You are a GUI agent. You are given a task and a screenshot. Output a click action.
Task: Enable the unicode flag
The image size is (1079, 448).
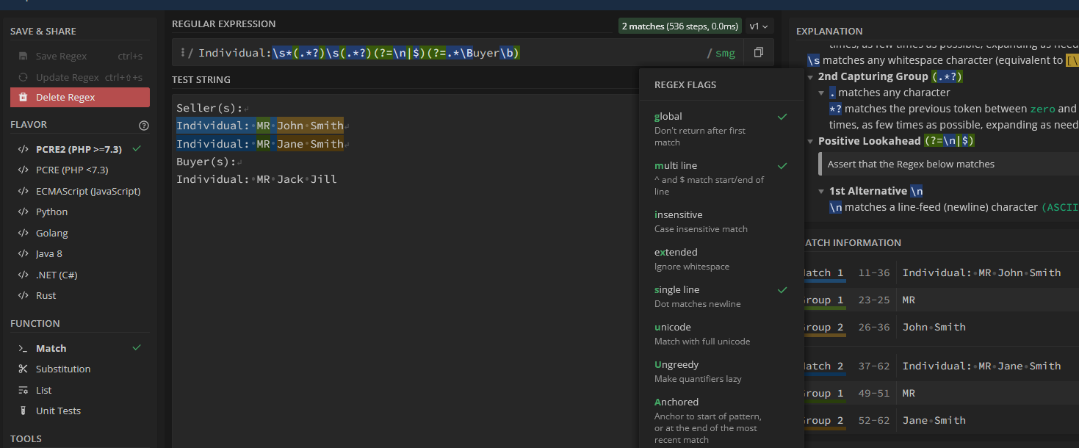[721, 333]
